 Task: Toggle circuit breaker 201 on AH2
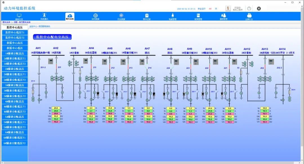point(56,67)
